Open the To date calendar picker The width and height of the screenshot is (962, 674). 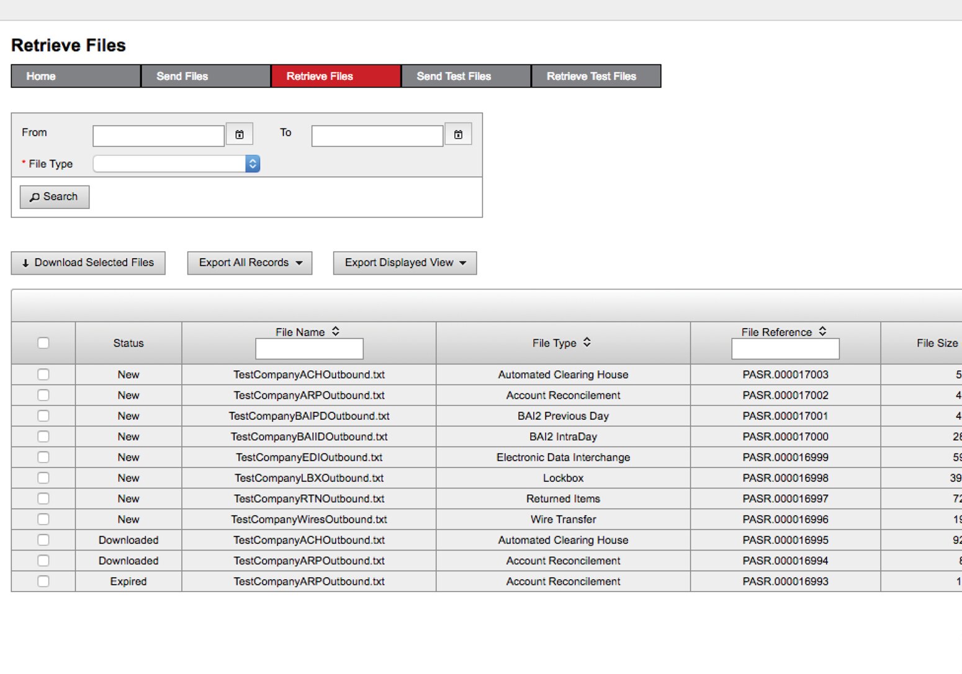coord(458,134)
